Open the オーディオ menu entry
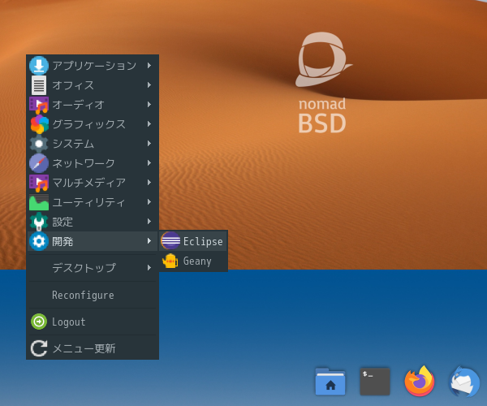487x406 pixels. 93,105
